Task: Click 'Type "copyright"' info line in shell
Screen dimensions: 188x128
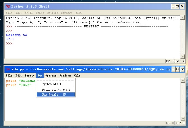Action: pos(73,22)
